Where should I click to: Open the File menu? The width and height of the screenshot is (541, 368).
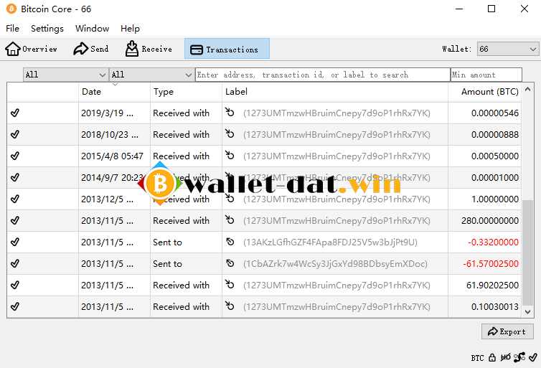pos(12,29)
